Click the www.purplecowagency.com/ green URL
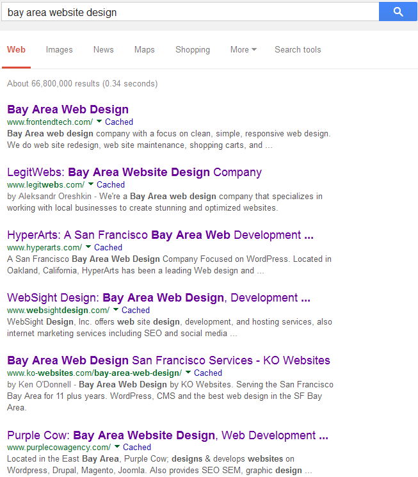 tap(59, 447)
